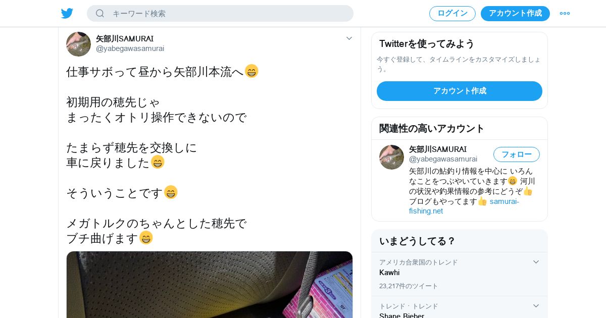Follow 矢部川SAMURAI with the フォロー button
Viewport: 606px width, 318px height.
pyautogui.click(x=517, y=154)
